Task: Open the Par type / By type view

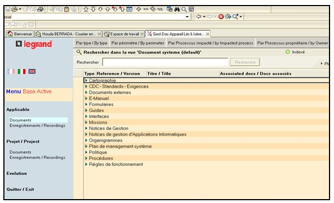Action: (92, 43)
